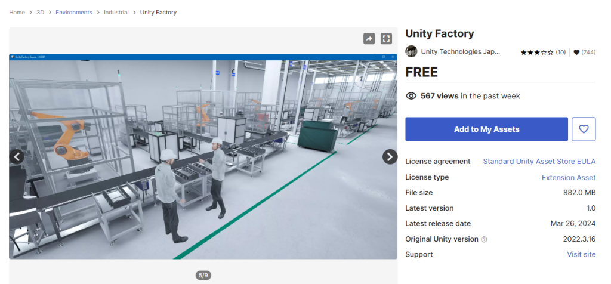Open the Standard Unity Asset Store EULA link
The height and width of the screenshot is (284, 611).
click(539, 161)
